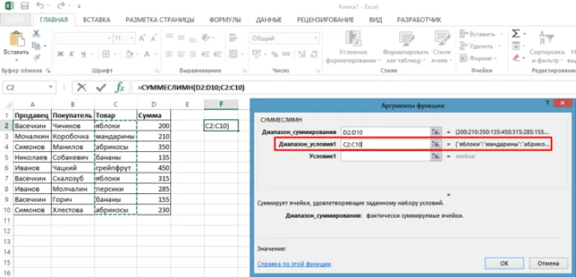This screenshot has width=576, height=277.
Task: Click the merge and center icon
Action: tap(232, 54)
